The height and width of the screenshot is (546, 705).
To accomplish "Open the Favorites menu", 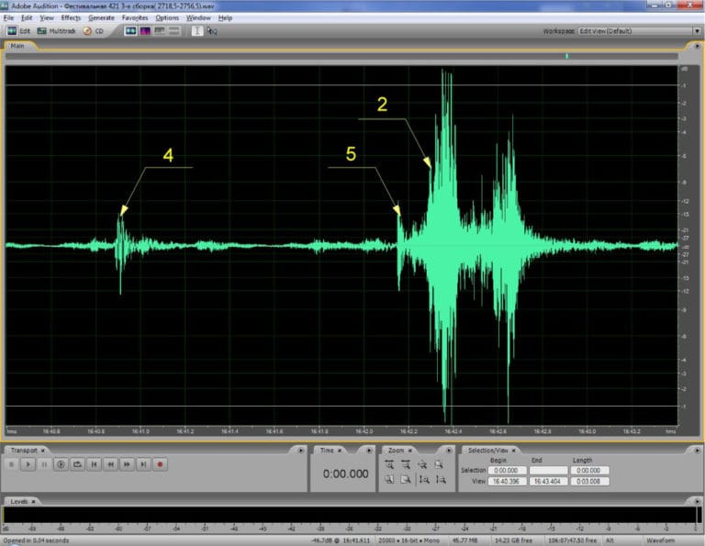I will (x=135, y=18).
